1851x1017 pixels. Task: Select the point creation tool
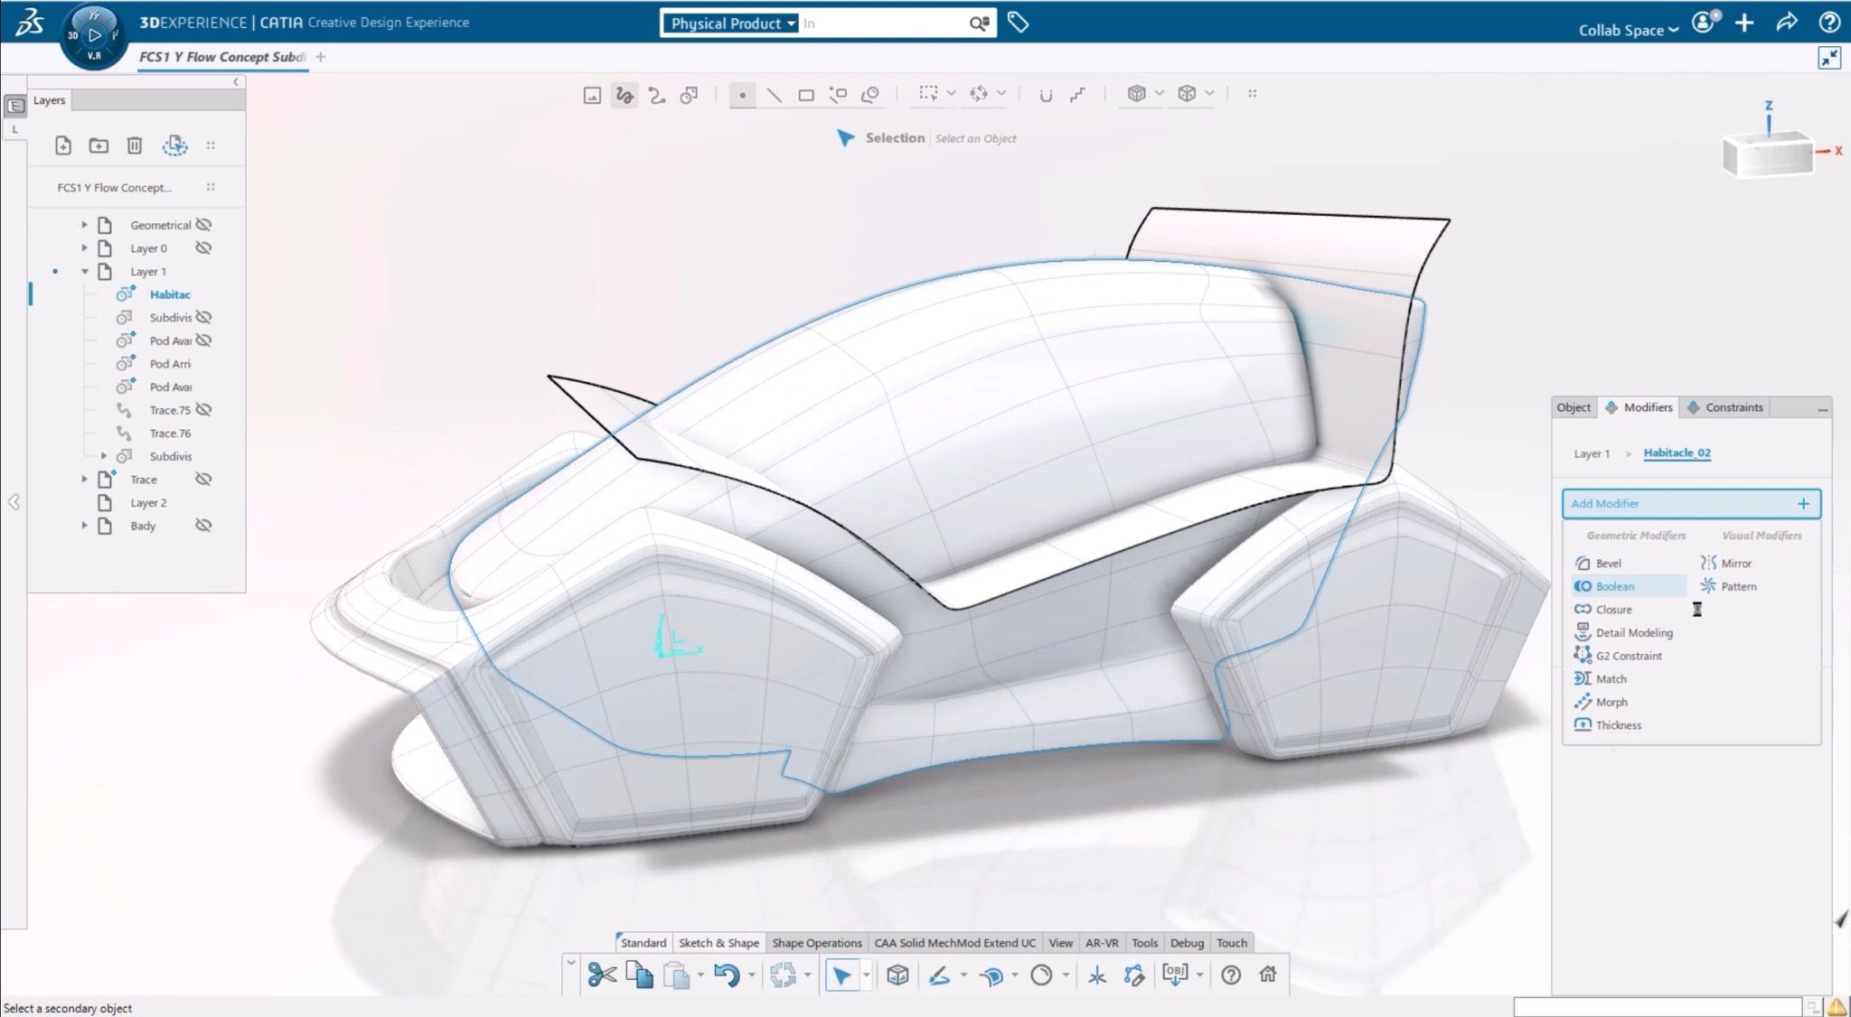pyautogui.click(x=741, y=94)
